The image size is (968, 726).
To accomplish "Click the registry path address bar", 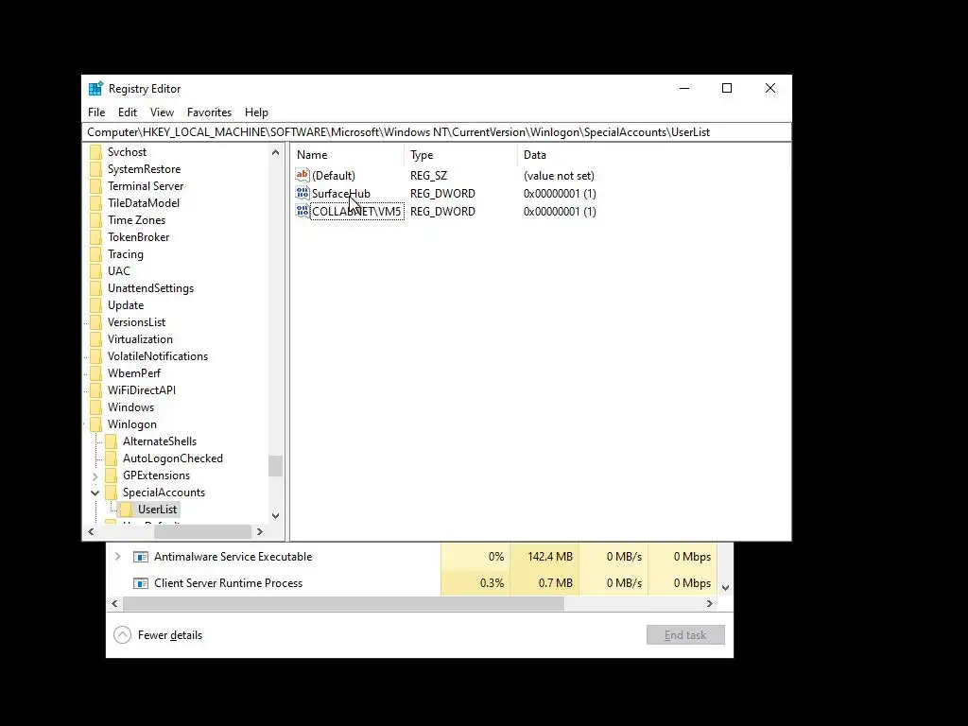I will click(437, 132).
